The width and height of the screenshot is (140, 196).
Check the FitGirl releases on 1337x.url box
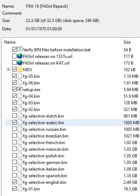tap(15, 56)
